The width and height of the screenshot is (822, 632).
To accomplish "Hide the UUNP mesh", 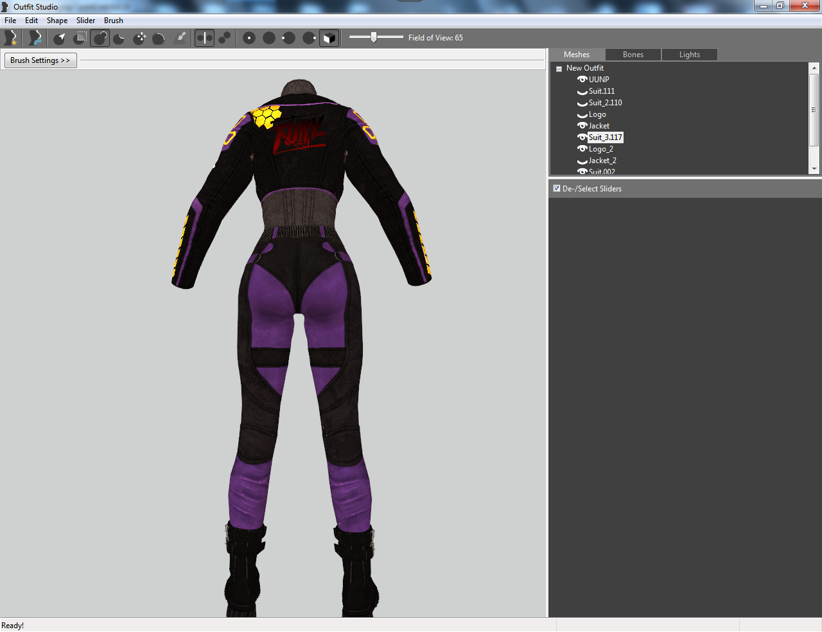I will pyautogui.click(x=582, y=80).
